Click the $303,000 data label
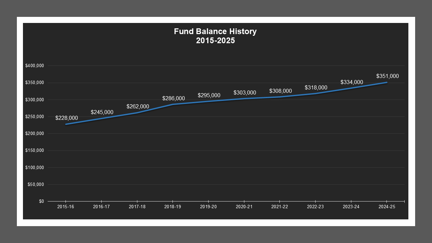Screen dimensions: 432x243 click(x=245, y=92)
